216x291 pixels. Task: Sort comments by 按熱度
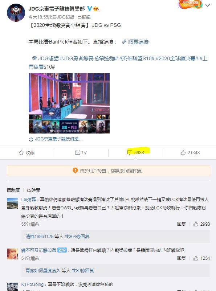(13, 190)
